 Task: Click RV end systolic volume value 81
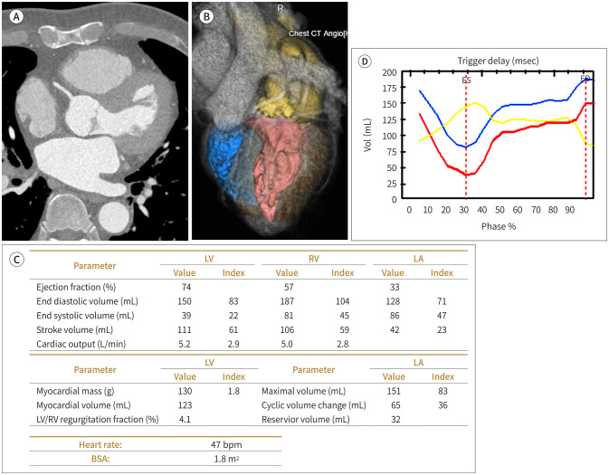click(x=289, y=316)
